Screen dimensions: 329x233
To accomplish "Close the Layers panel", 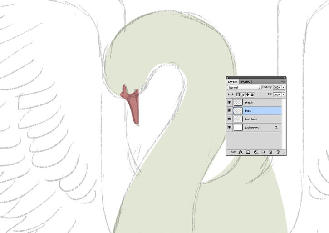I will (x=227, y=78).
